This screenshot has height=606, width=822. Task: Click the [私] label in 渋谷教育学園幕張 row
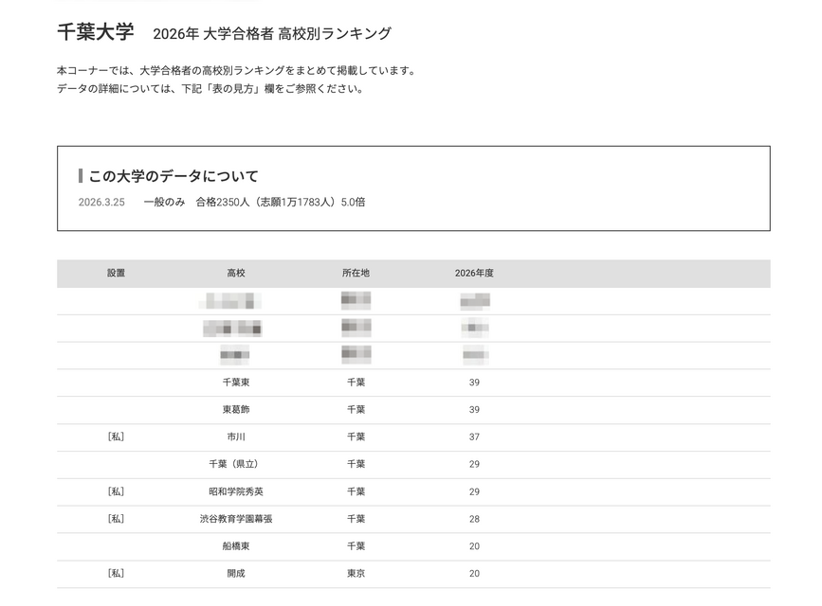click(x=116, y=519)
